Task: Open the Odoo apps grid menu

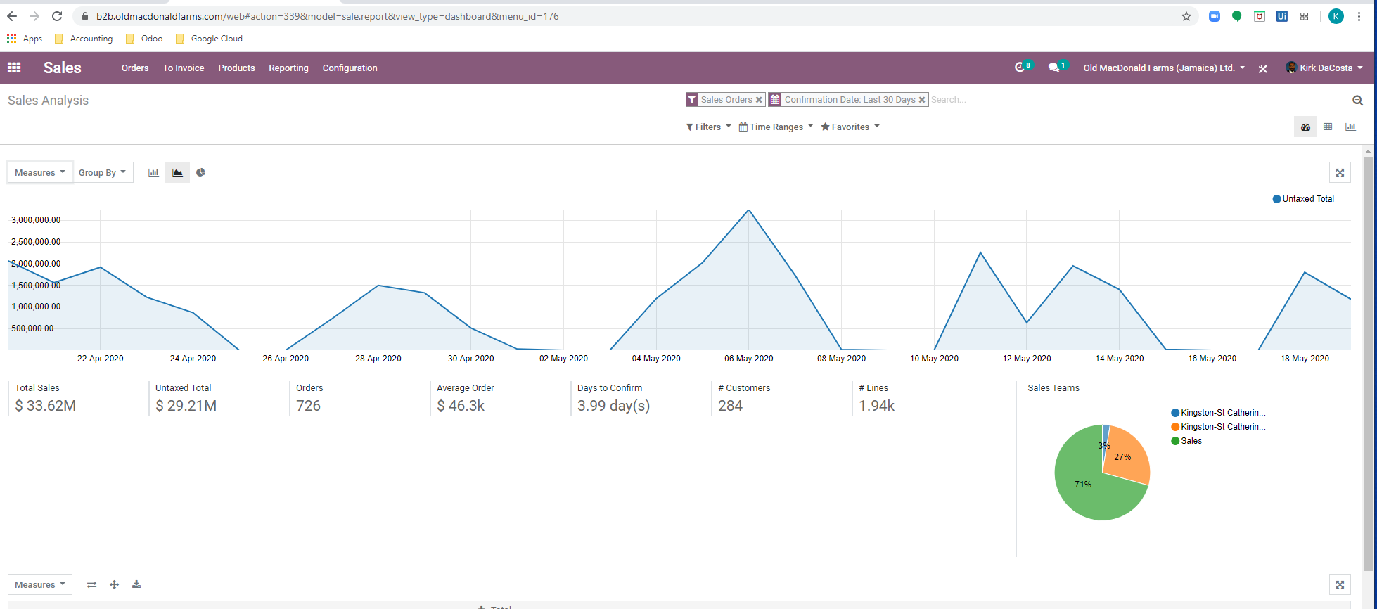Action: tap(14, 68)
